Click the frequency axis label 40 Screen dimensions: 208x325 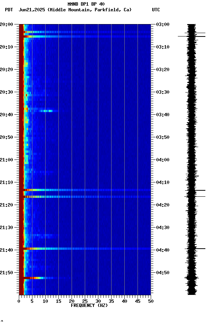[x=124, y=301]
